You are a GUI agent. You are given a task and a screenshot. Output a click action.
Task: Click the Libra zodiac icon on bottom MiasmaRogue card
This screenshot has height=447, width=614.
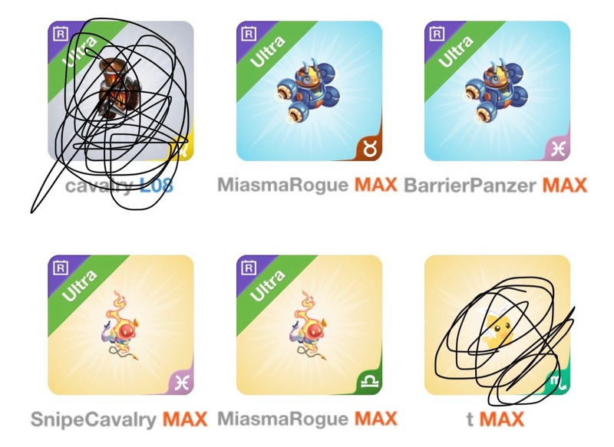point(369,382)
